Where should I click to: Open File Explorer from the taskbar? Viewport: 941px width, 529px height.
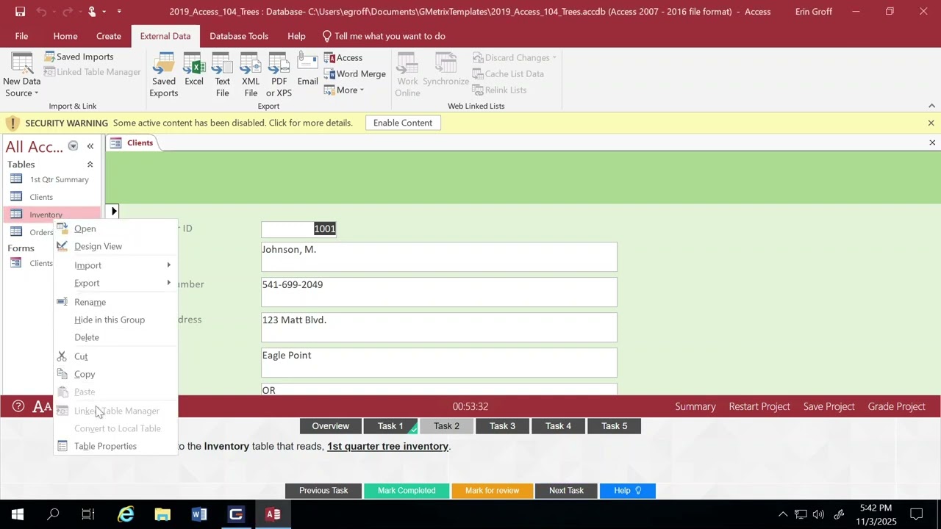(x=162, y=514)
